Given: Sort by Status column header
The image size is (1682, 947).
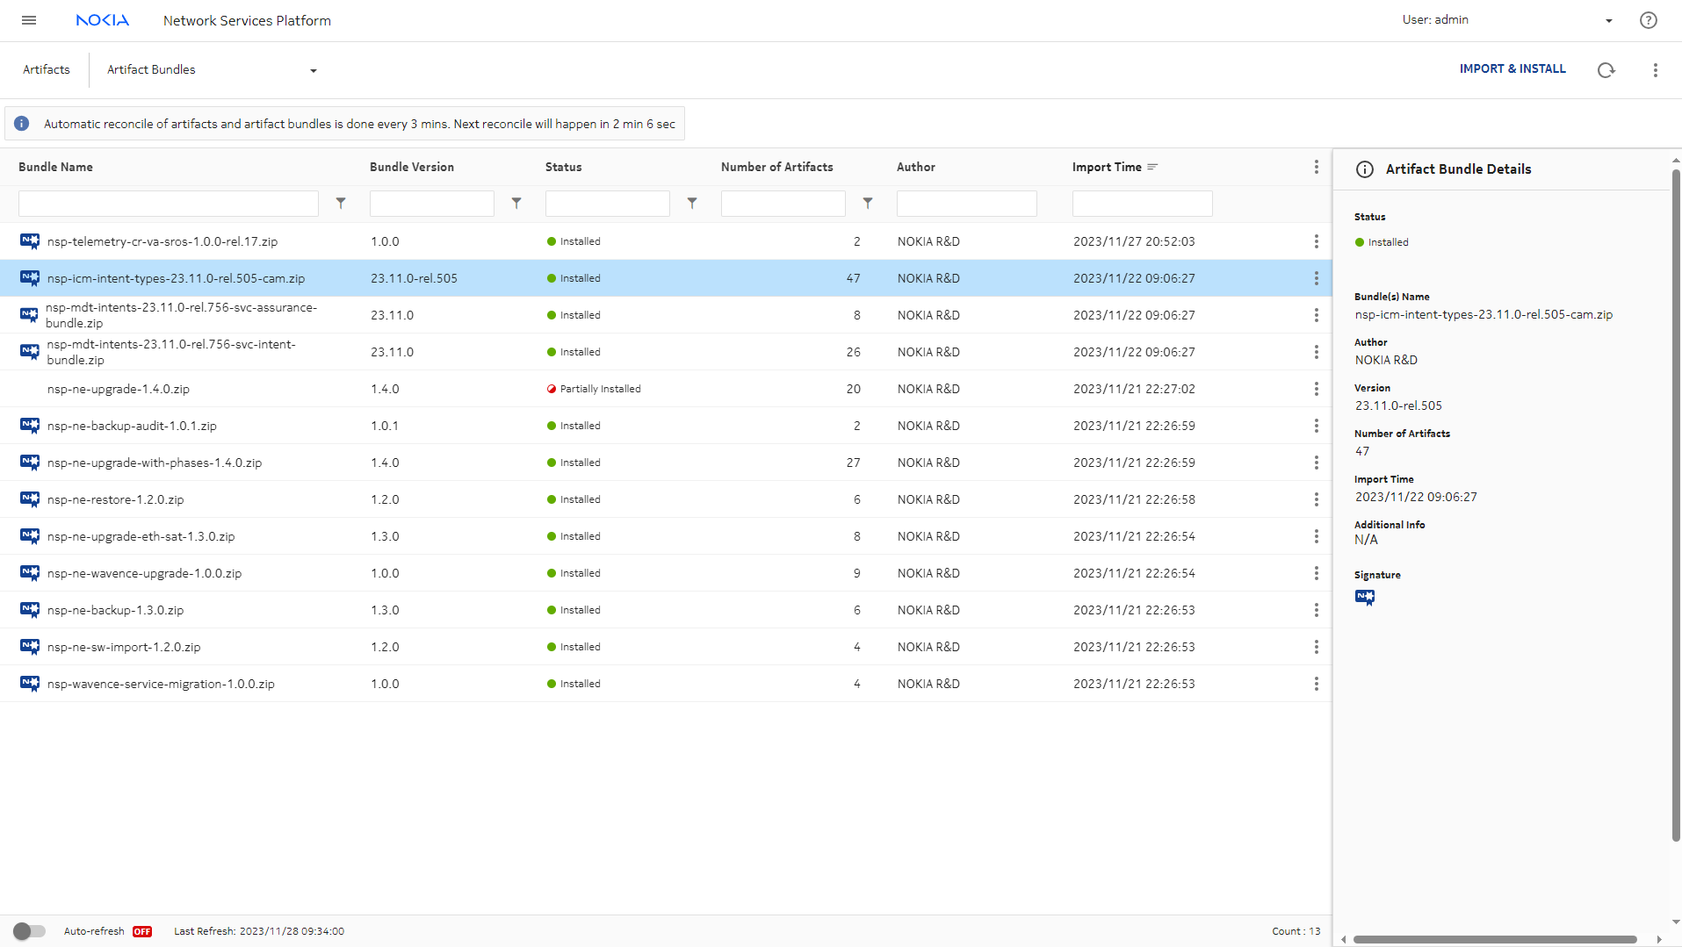Looking at the screenshot, I should pyautogui.click(x=563, y=167).
